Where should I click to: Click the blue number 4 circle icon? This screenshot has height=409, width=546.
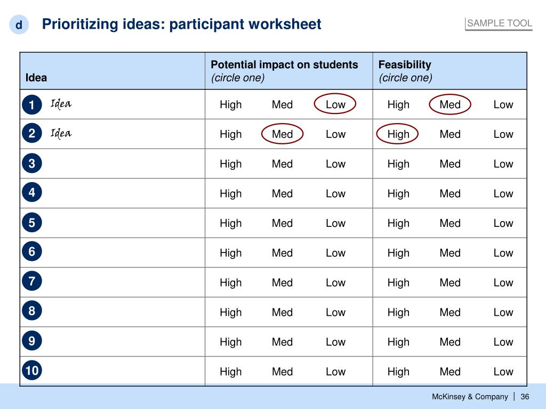(31, 192)
